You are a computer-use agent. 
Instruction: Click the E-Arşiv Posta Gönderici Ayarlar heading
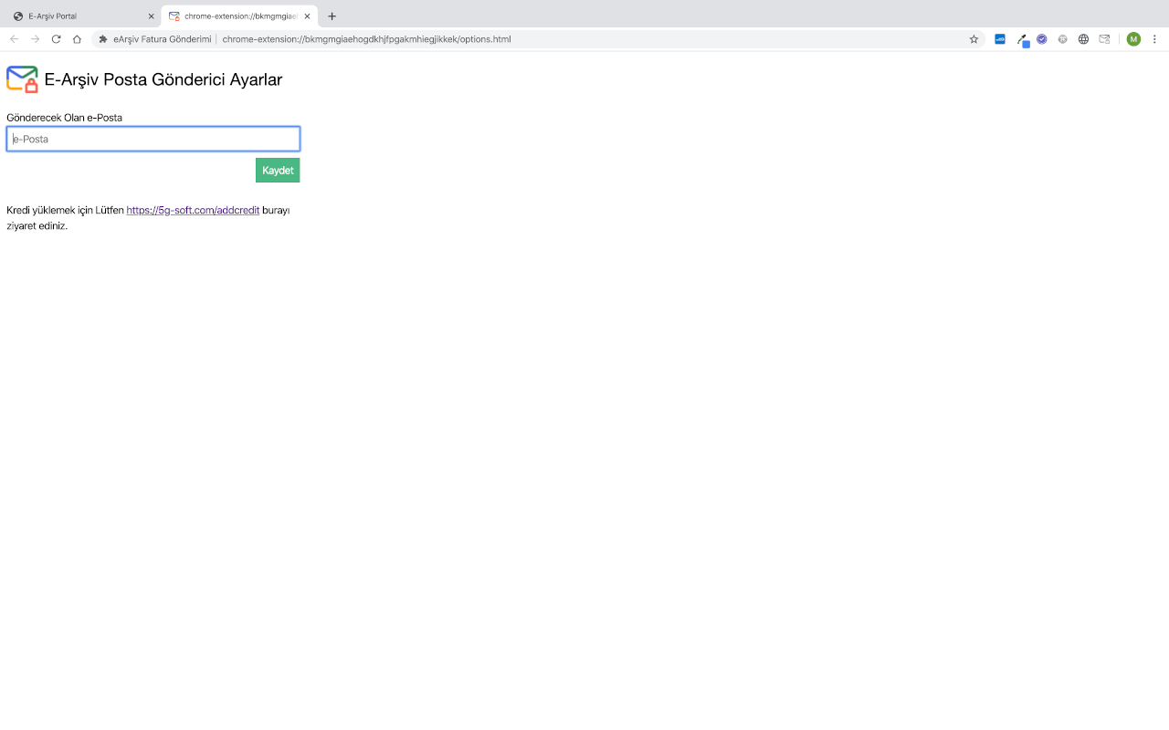coord(163,79)
